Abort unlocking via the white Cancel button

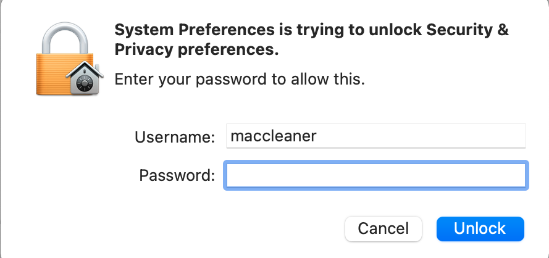pyautogui.click(x=383, y=229)
